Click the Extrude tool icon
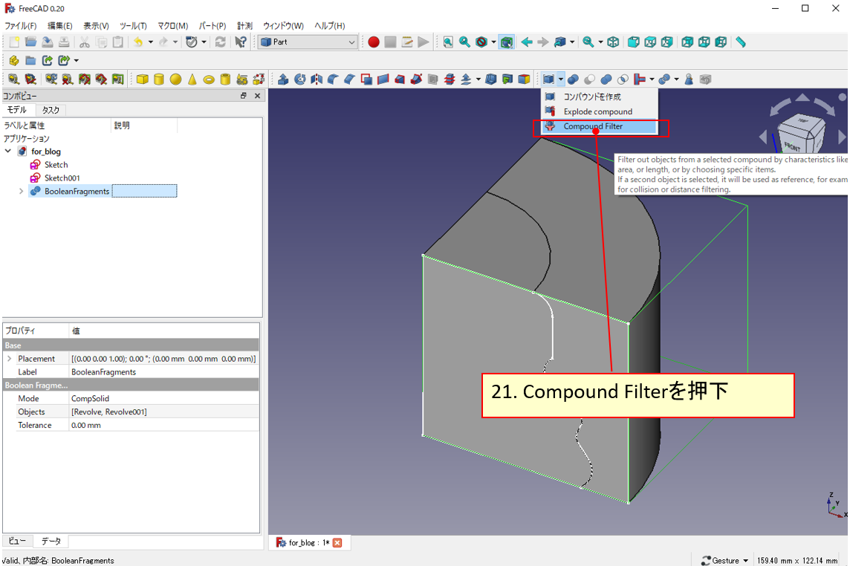This screenshot has width=850, height=566. (283, 79)
